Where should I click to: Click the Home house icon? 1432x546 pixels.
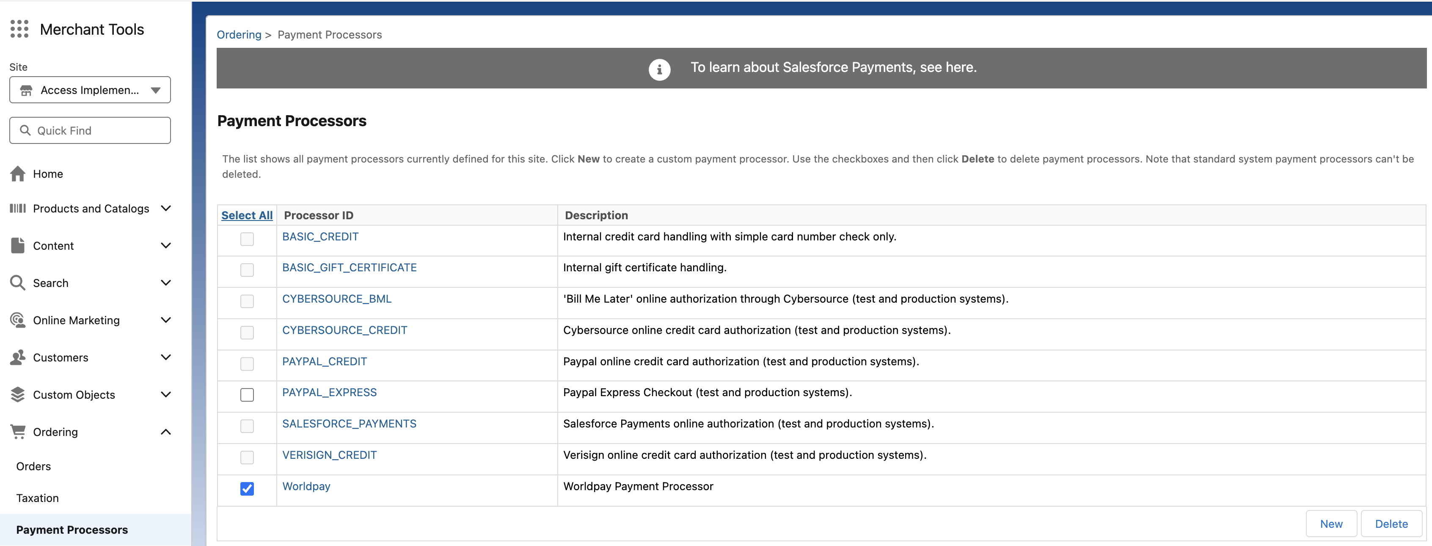18,174
